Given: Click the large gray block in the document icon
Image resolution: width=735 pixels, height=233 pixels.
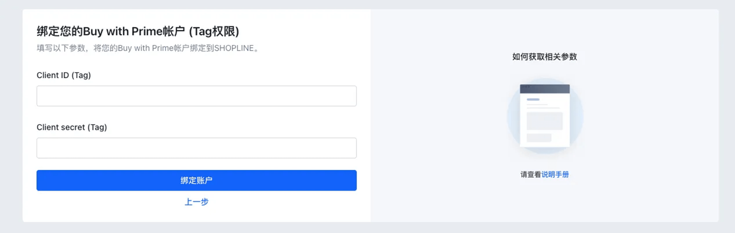Looking at the screenshot, I should coord(544,121).
